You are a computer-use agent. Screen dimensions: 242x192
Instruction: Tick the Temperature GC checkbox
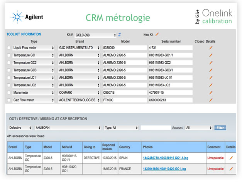tap(9, 55)
